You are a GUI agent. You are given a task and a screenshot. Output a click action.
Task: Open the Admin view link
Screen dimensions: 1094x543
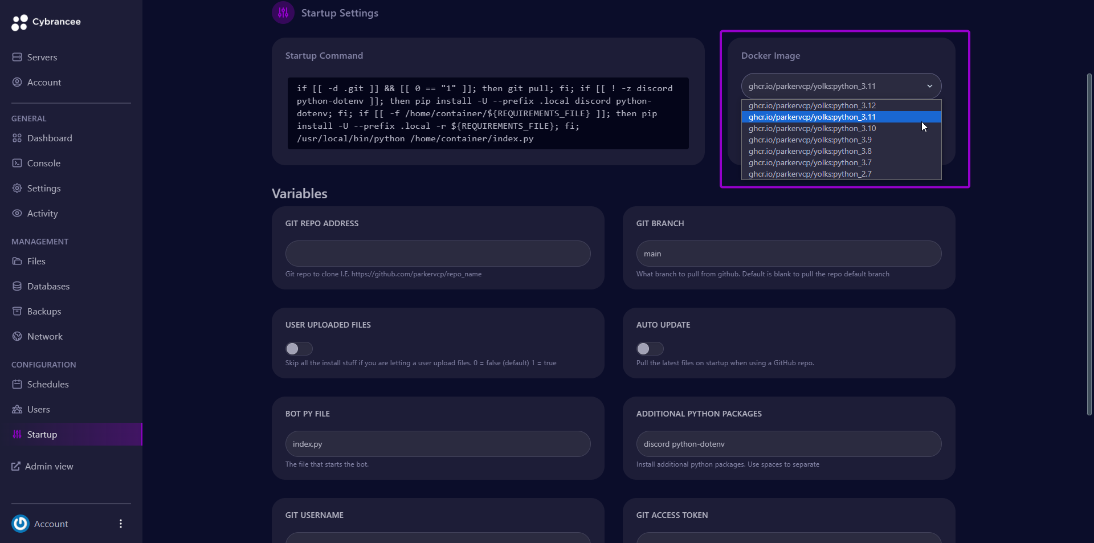click(48, 467)
